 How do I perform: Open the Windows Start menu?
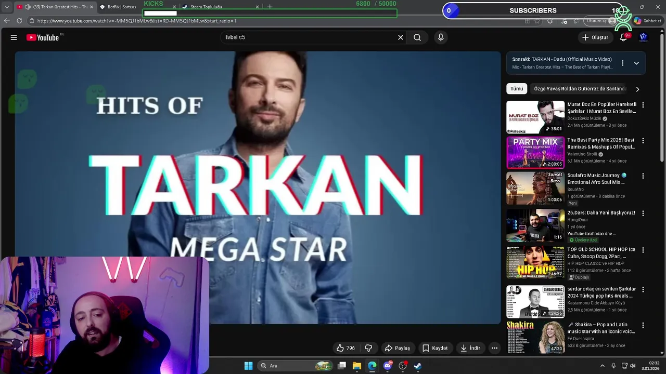coord(248,366)
